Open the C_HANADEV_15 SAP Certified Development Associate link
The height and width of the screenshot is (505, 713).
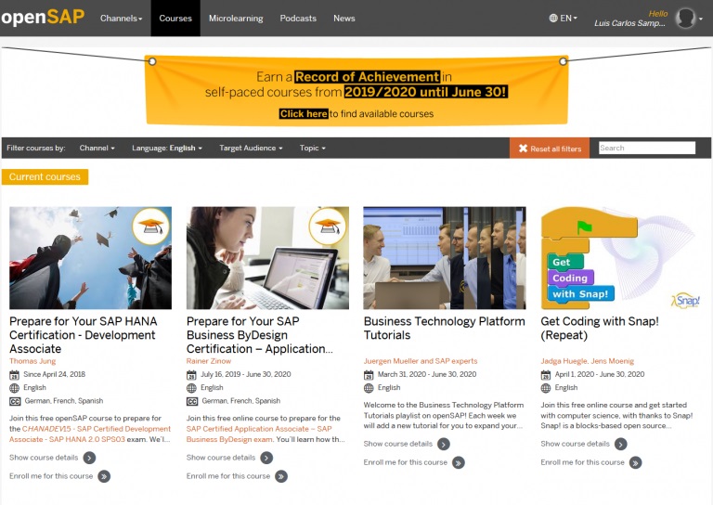coord(90,434)
